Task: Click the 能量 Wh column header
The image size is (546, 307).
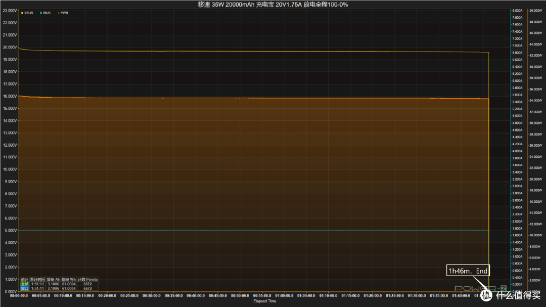Action: [x=69, y=280]
